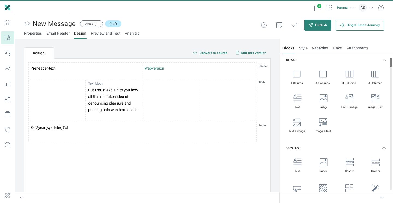Save the message with disk icon
The width and height of the screenshot is (393, 203).
coord(279,25)
